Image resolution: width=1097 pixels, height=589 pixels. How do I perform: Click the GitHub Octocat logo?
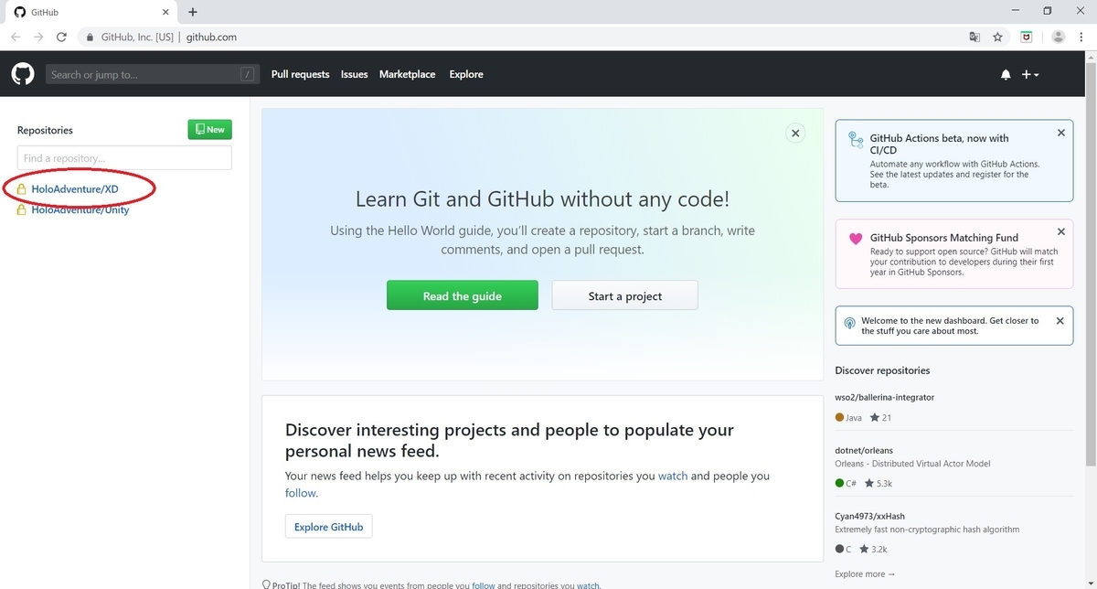click(23, 74)
